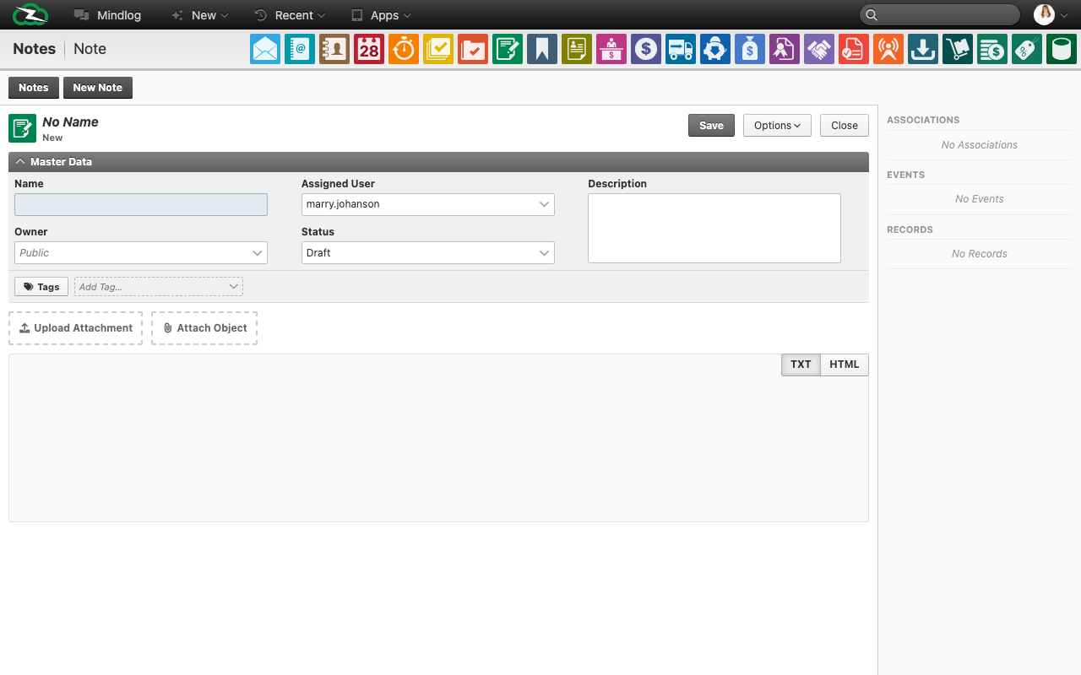Open the violet handshake icon
The width and height of the screenshot is (1081, 675).
[x=819, y=49]
